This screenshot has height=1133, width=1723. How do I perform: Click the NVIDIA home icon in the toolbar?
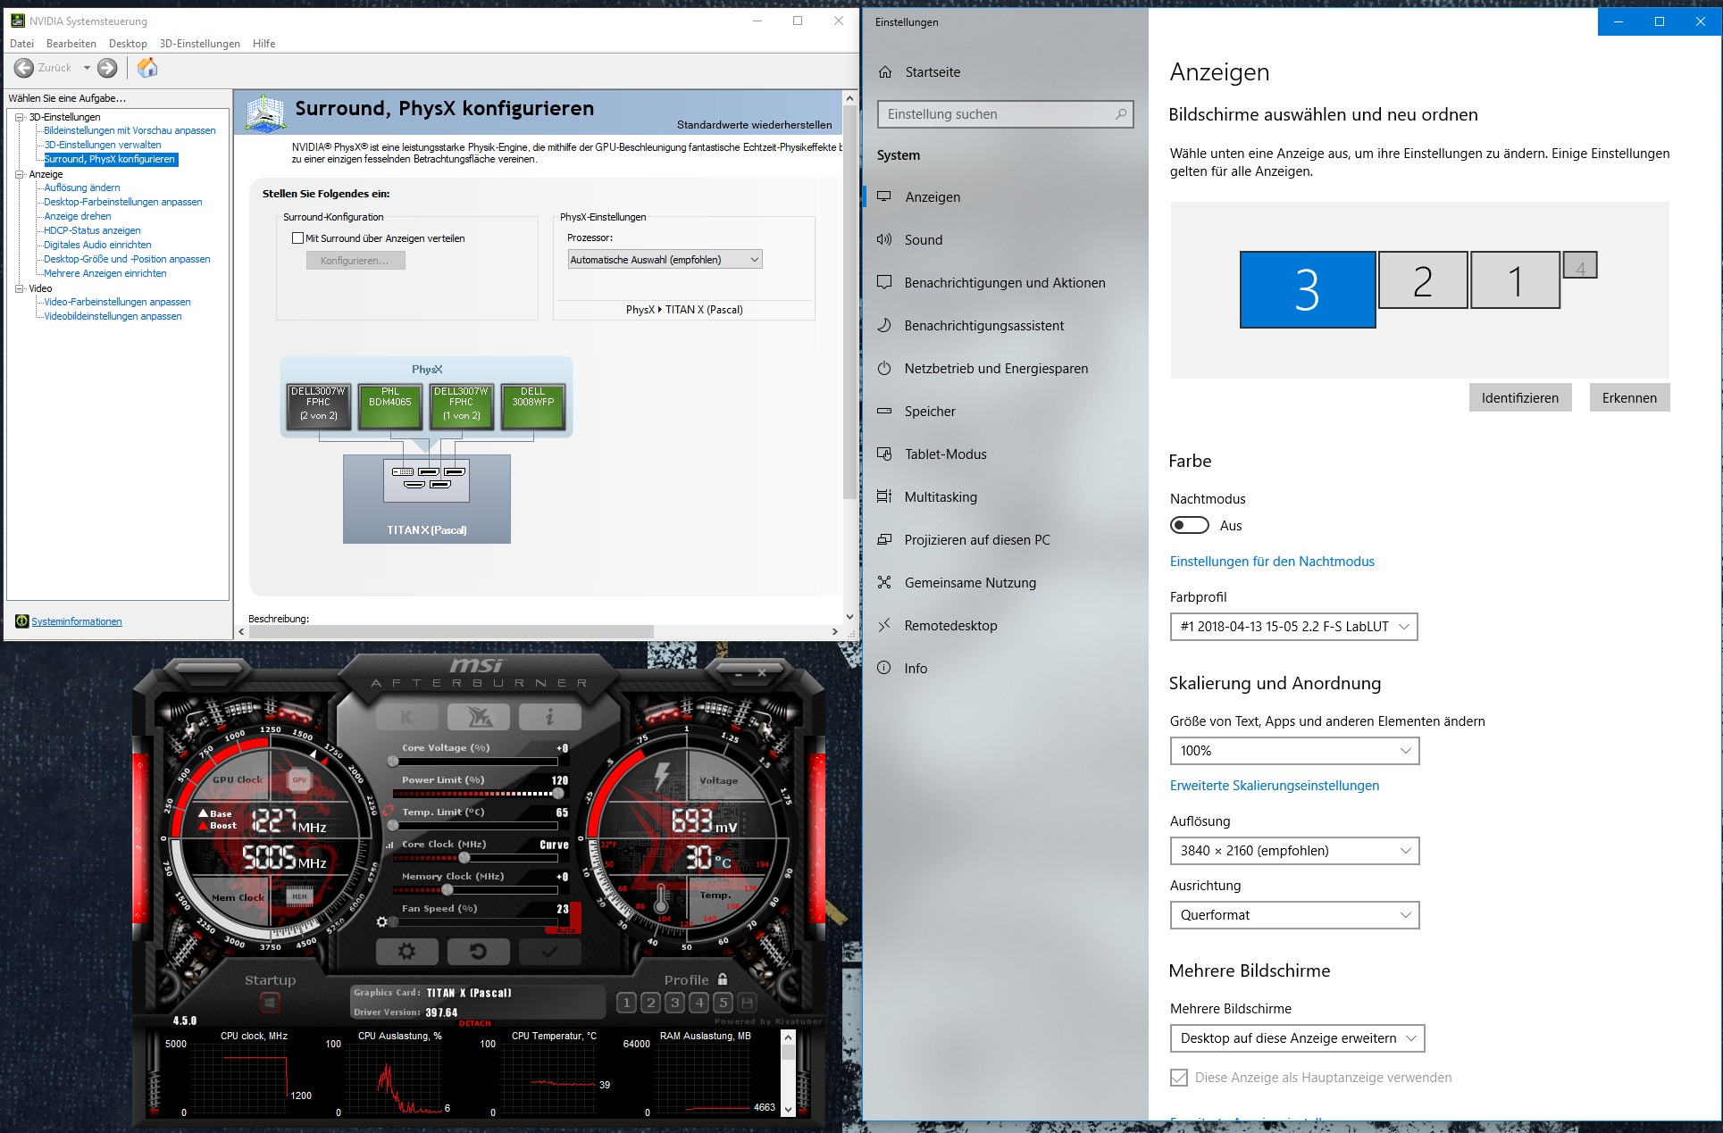point(147,68)
